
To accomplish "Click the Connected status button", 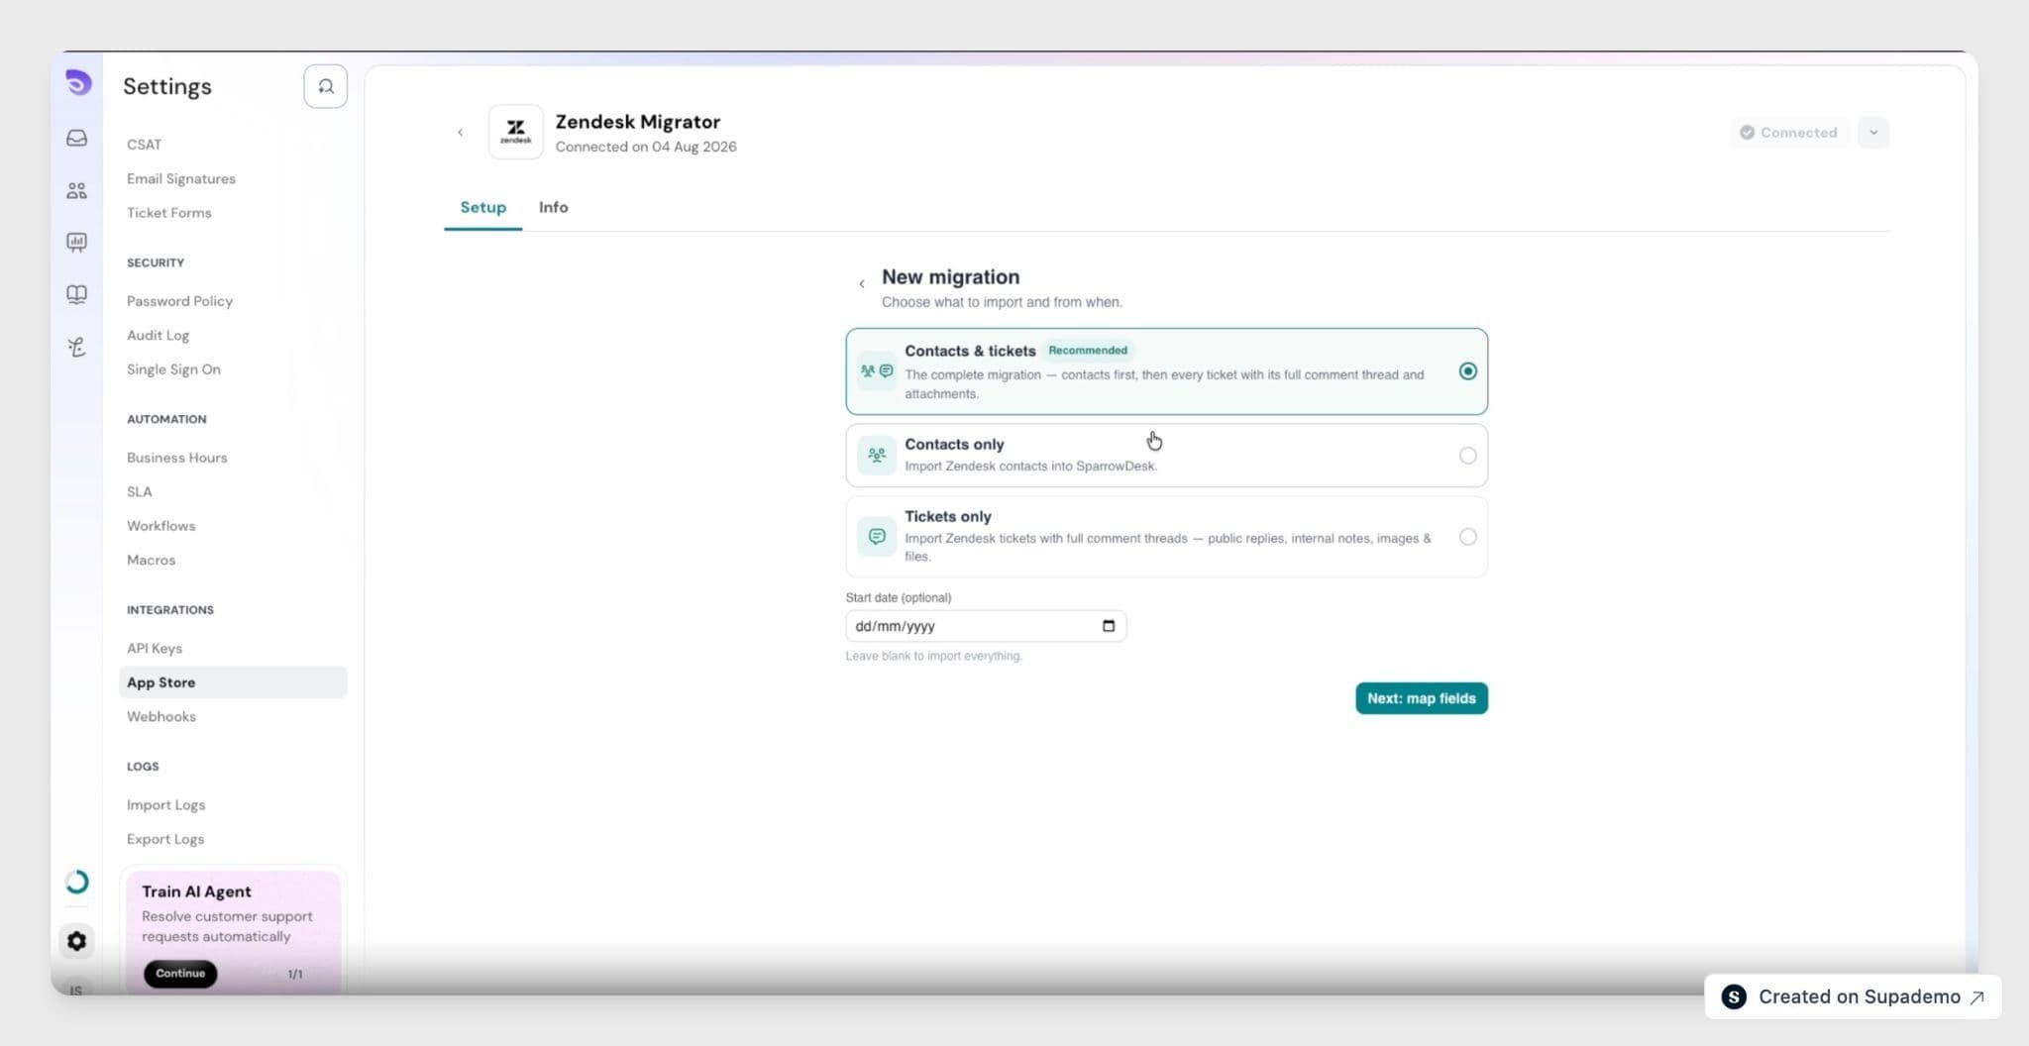I will (1789, 133).
